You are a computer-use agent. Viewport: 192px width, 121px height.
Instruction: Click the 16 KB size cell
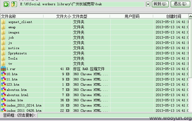pyautogui.click(x=65, y=106)
